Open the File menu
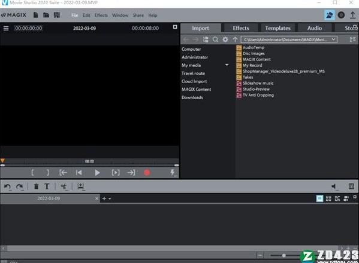Screen dimensions: 359x263 (x=75, y=16)
